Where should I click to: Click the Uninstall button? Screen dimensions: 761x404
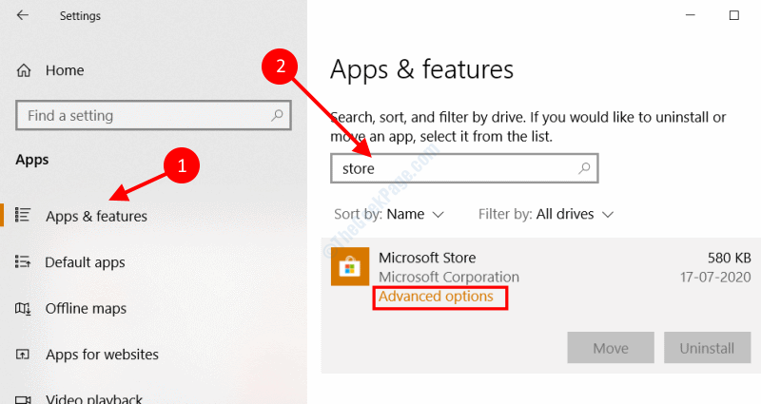coord(707,348)
